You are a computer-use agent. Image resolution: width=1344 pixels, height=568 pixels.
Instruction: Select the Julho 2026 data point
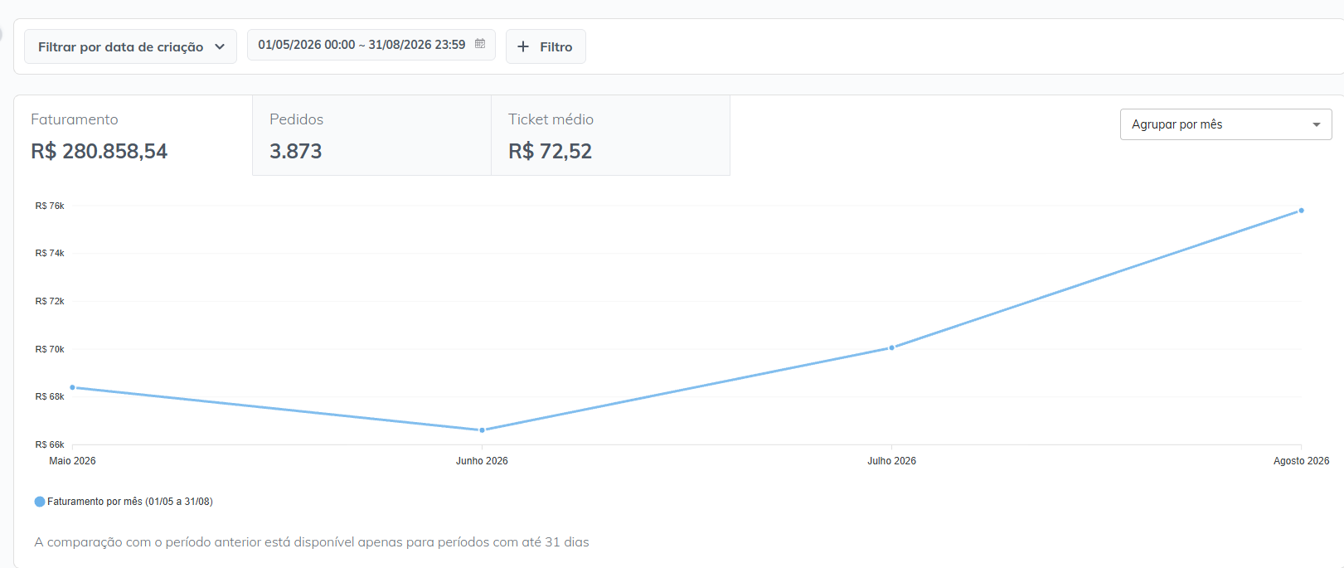pyautogui.click(x=892, y=347)
